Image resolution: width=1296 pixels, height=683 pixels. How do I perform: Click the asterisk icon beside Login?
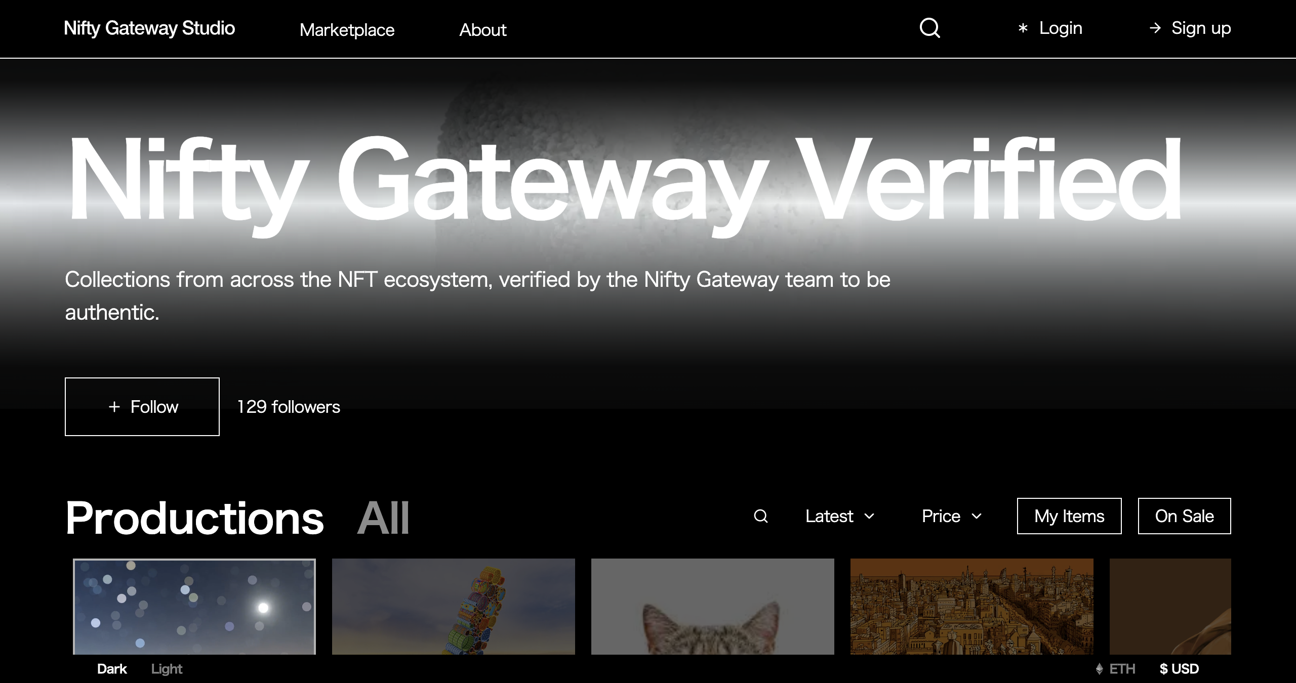pyautogui.click(x=1023, y=28)
